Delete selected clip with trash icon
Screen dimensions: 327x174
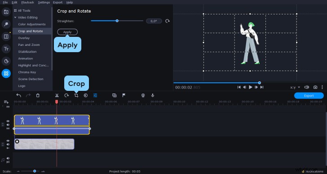pos(38,95)
